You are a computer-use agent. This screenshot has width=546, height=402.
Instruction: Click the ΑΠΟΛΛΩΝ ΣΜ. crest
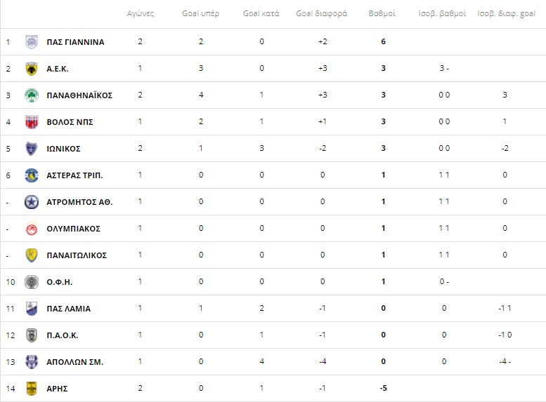[32, 362]
